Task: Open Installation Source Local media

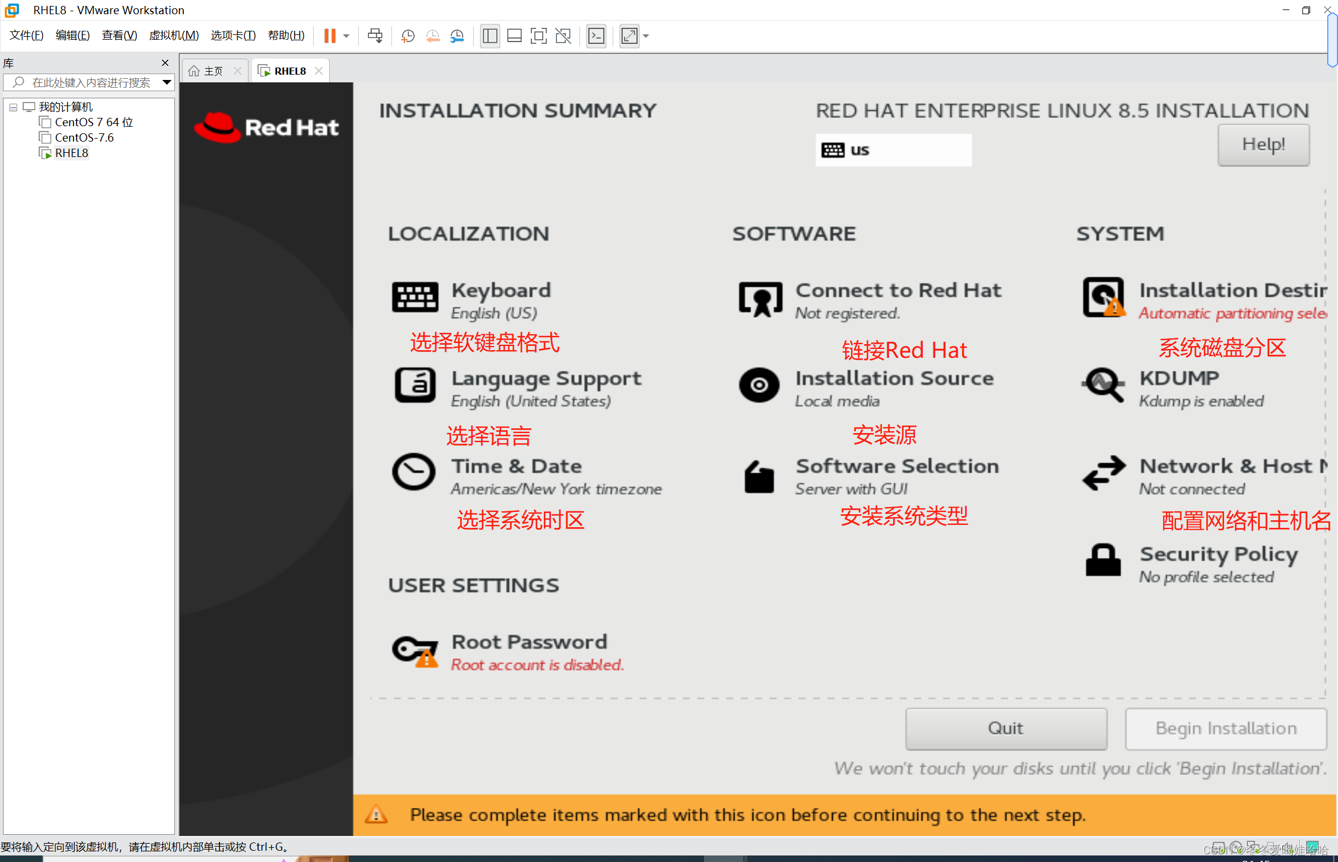Action: point(866,388)
